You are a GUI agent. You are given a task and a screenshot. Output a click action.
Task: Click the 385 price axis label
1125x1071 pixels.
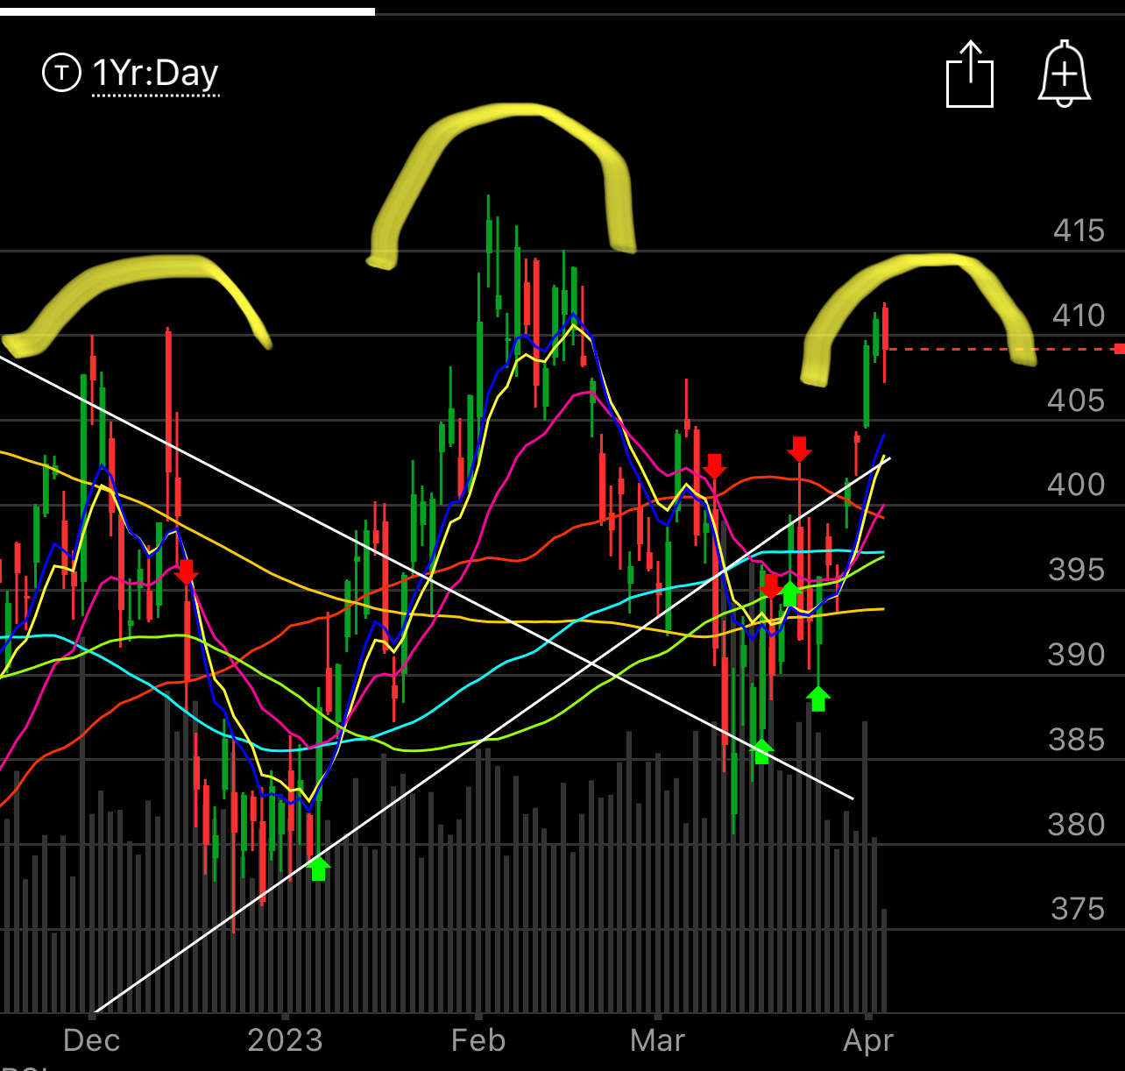point(1076,740)
